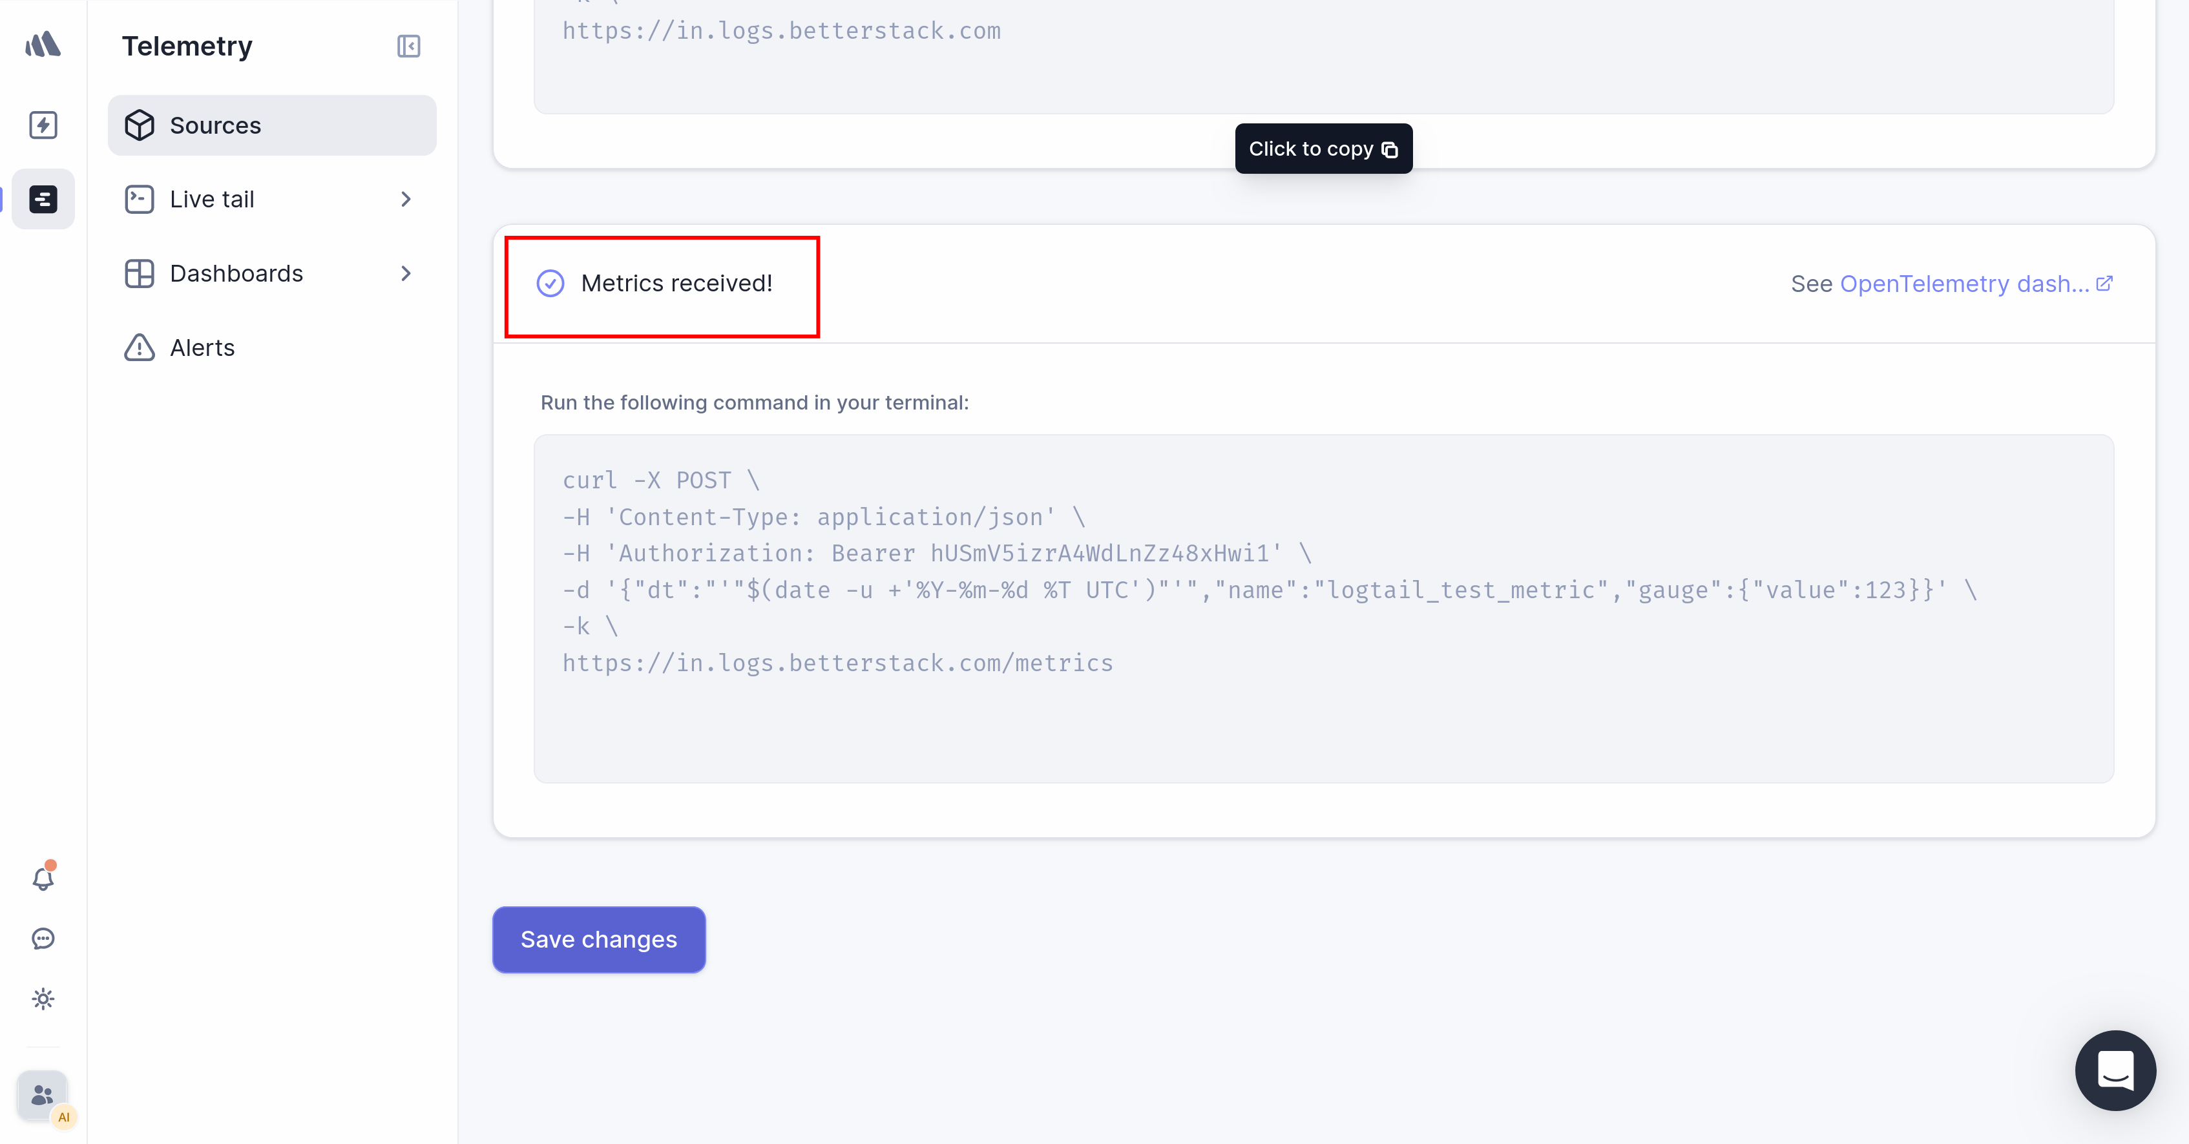Click the Authorization Bearer token line
Image resolution: width=2189 pixels, height=1144 pixels.
937,553
